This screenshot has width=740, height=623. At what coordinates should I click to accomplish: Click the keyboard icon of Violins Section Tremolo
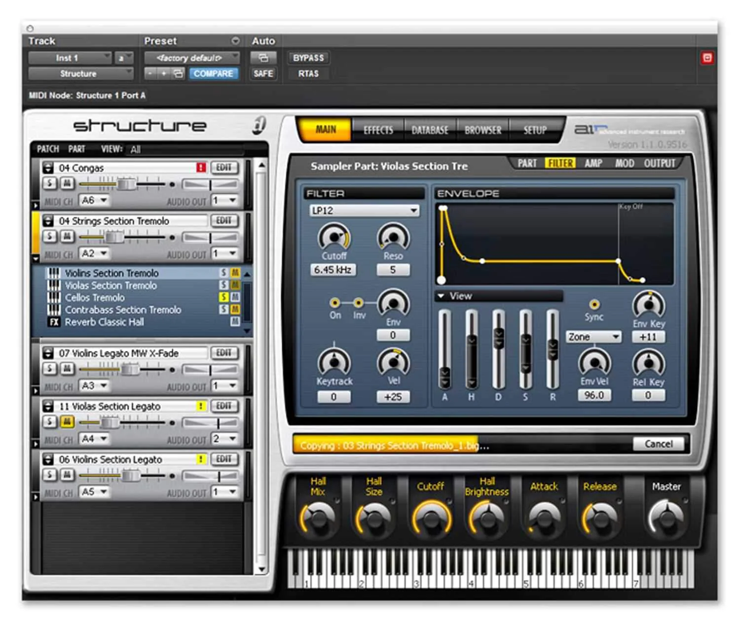[x=53, y=273]
